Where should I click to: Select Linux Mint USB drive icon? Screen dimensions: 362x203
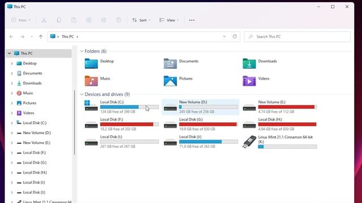[249, 142]
